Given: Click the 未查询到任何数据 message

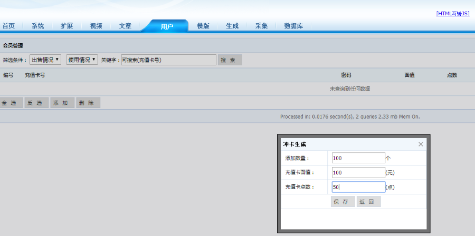Looking at the screenshot, I should 350,89.
